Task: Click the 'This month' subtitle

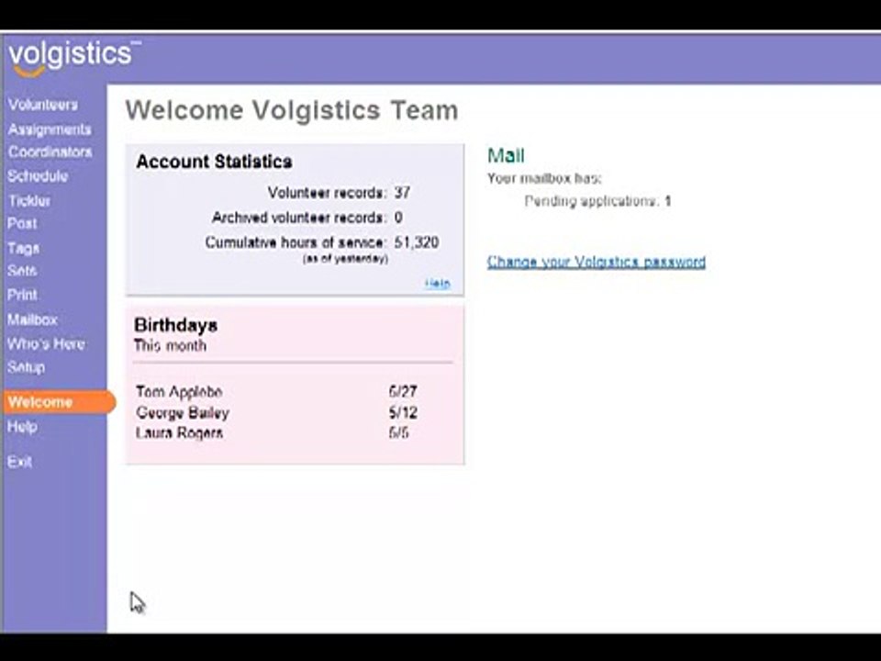Action: click(171, 346)
